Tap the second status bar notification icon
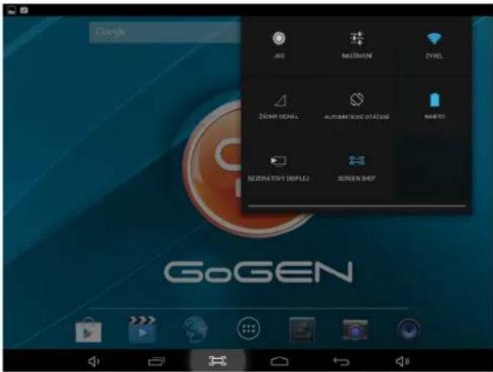 click(24, 11)
